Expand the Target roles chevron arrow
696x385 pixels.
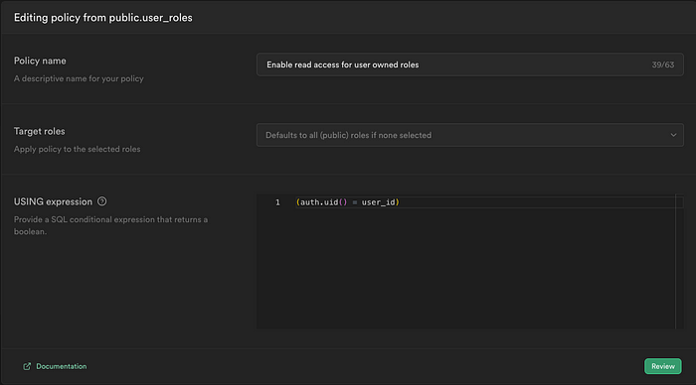(x=673, y=135)
